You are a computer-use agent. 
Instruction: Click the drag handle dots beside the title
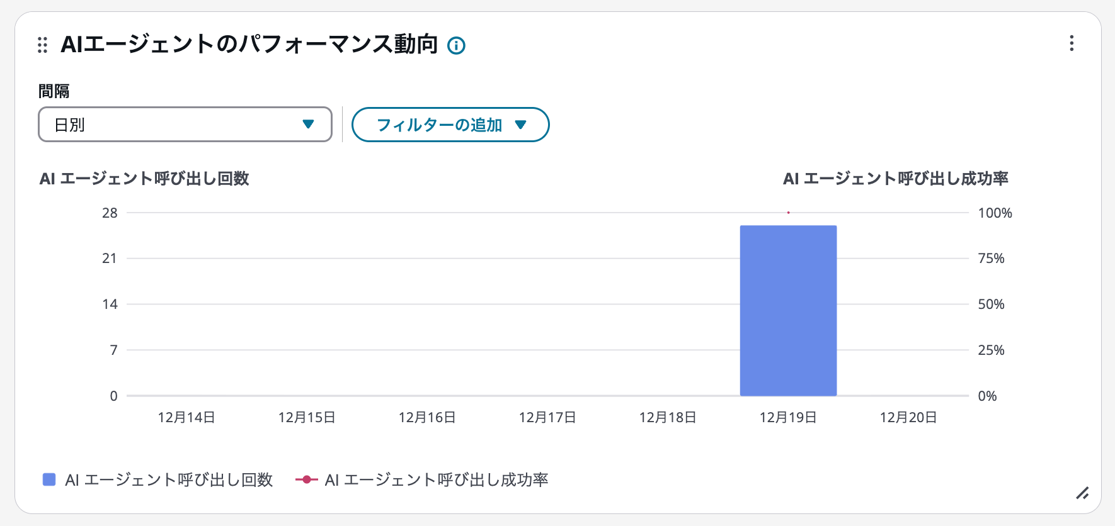(x=43, y=45)
